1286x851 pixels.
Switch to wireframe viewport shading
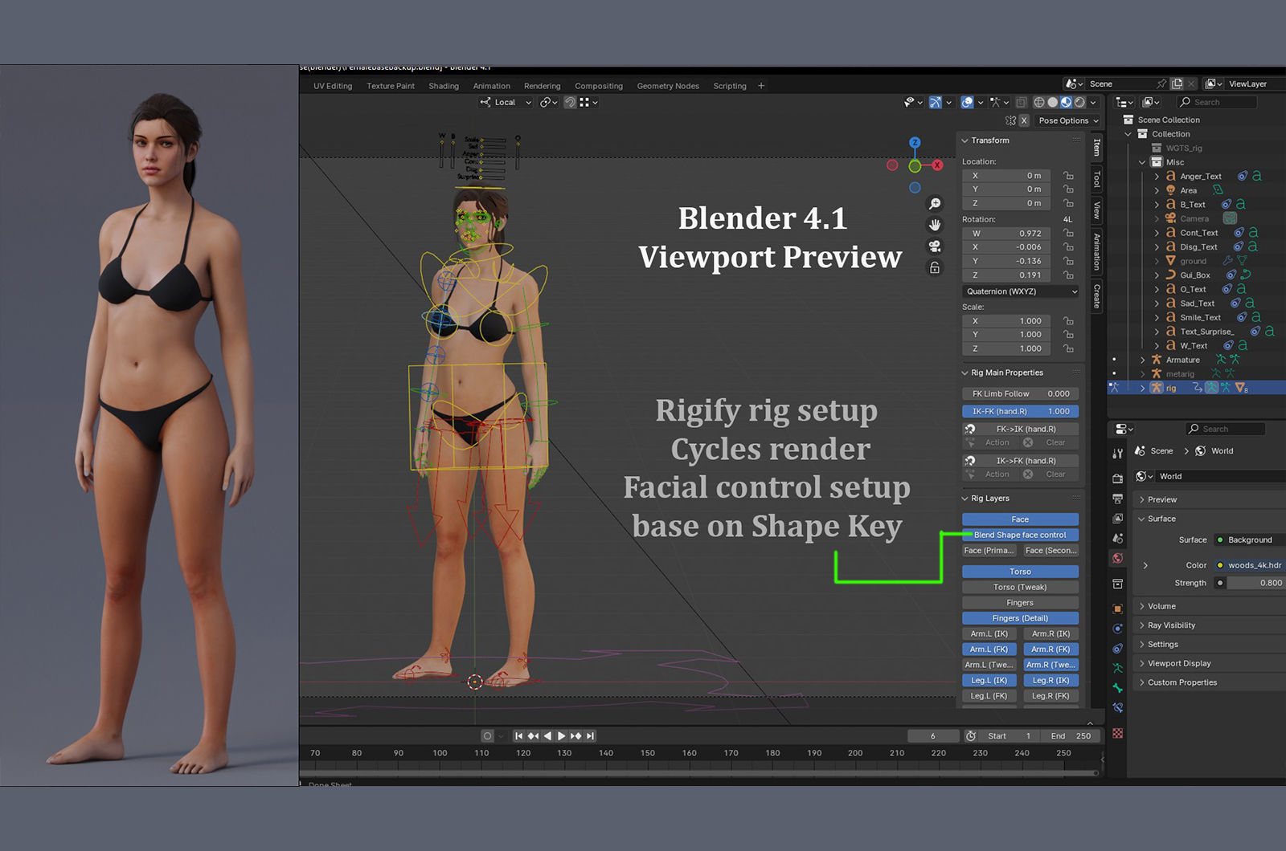click(1039, 103)
